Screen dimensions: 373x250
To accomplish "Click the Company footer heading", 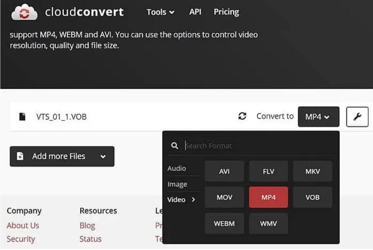I will tap(24, 211).
